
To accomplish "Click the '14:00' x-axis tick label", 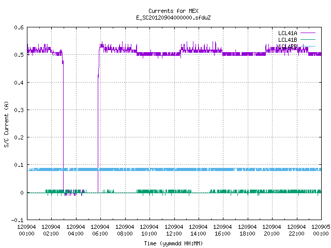I will coord(198,234).
